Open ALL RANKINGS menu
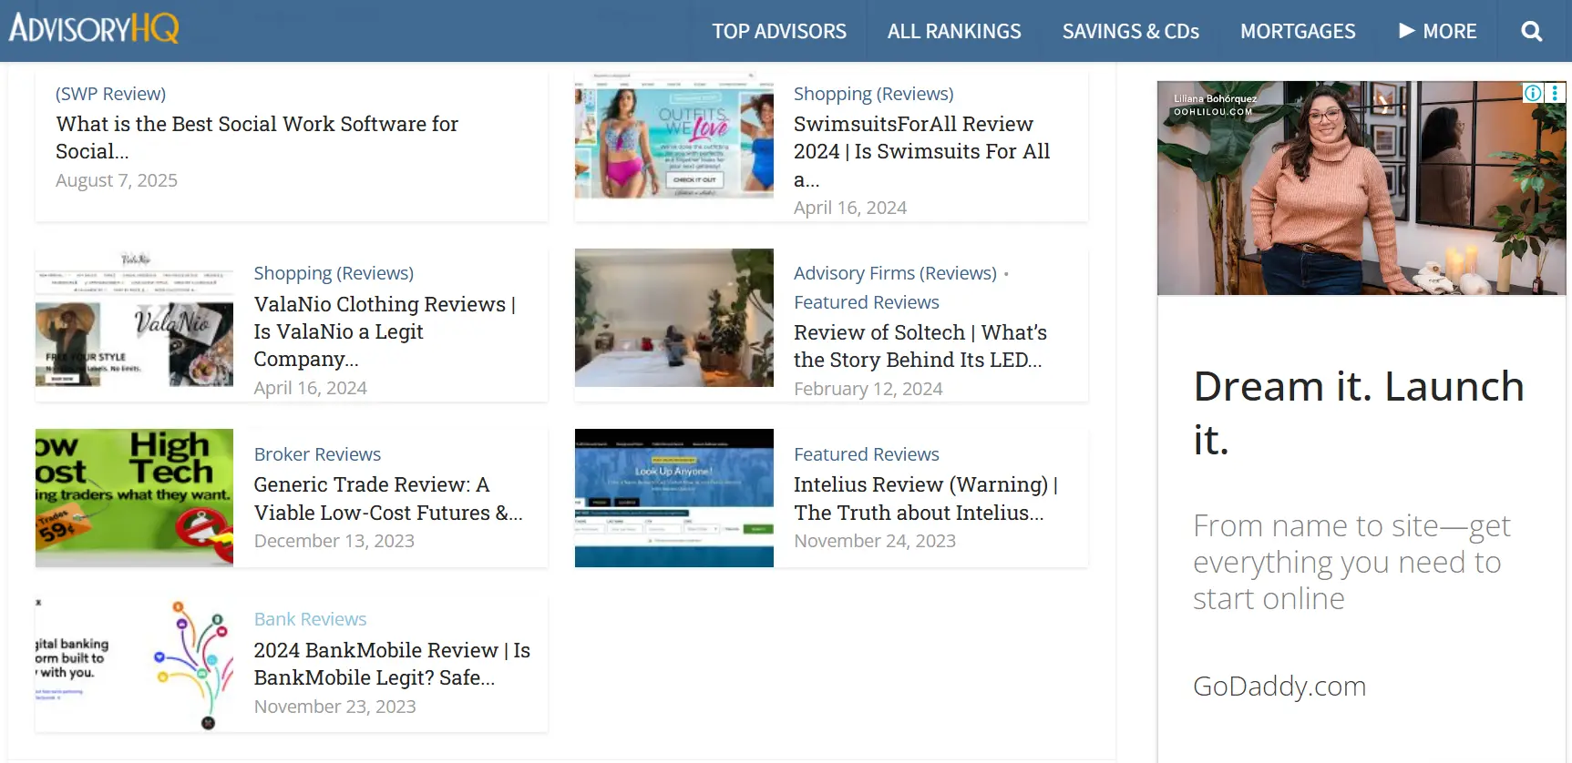The height and width of the screenshot is (763, 1572). 954,31
